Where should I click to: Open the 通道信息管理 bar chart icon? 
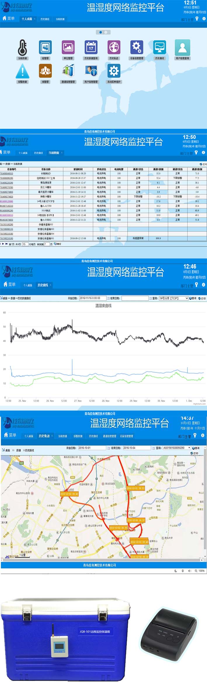click(68, 71)
